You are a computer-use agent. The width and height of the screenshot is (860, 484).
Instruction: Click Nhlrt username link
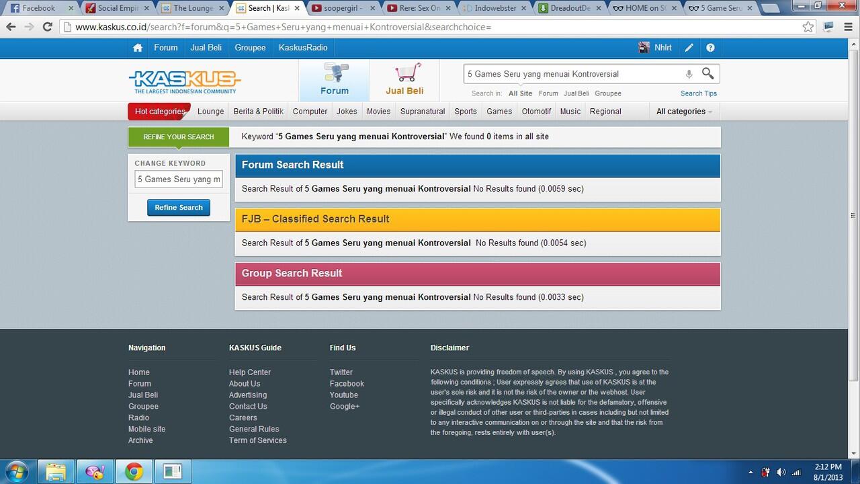pos(663,48)
